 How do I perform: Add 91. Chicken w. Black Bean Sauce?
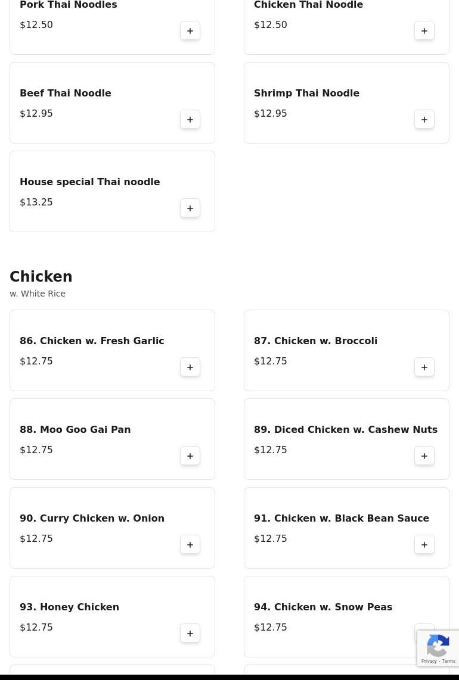[424, 545]
